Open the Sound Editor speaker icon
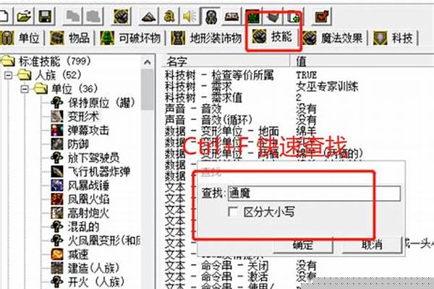This screenshot has width=434, height=289. (190, 17)
